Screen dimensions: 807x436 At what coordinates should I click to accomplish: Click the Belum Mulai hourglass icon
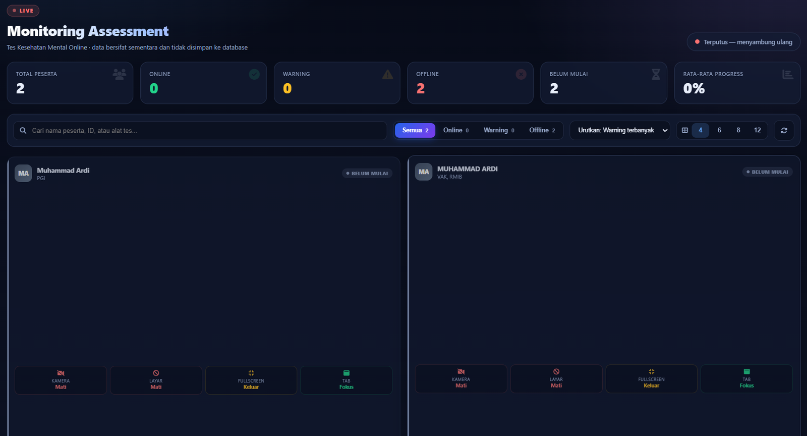pos(656,74)
